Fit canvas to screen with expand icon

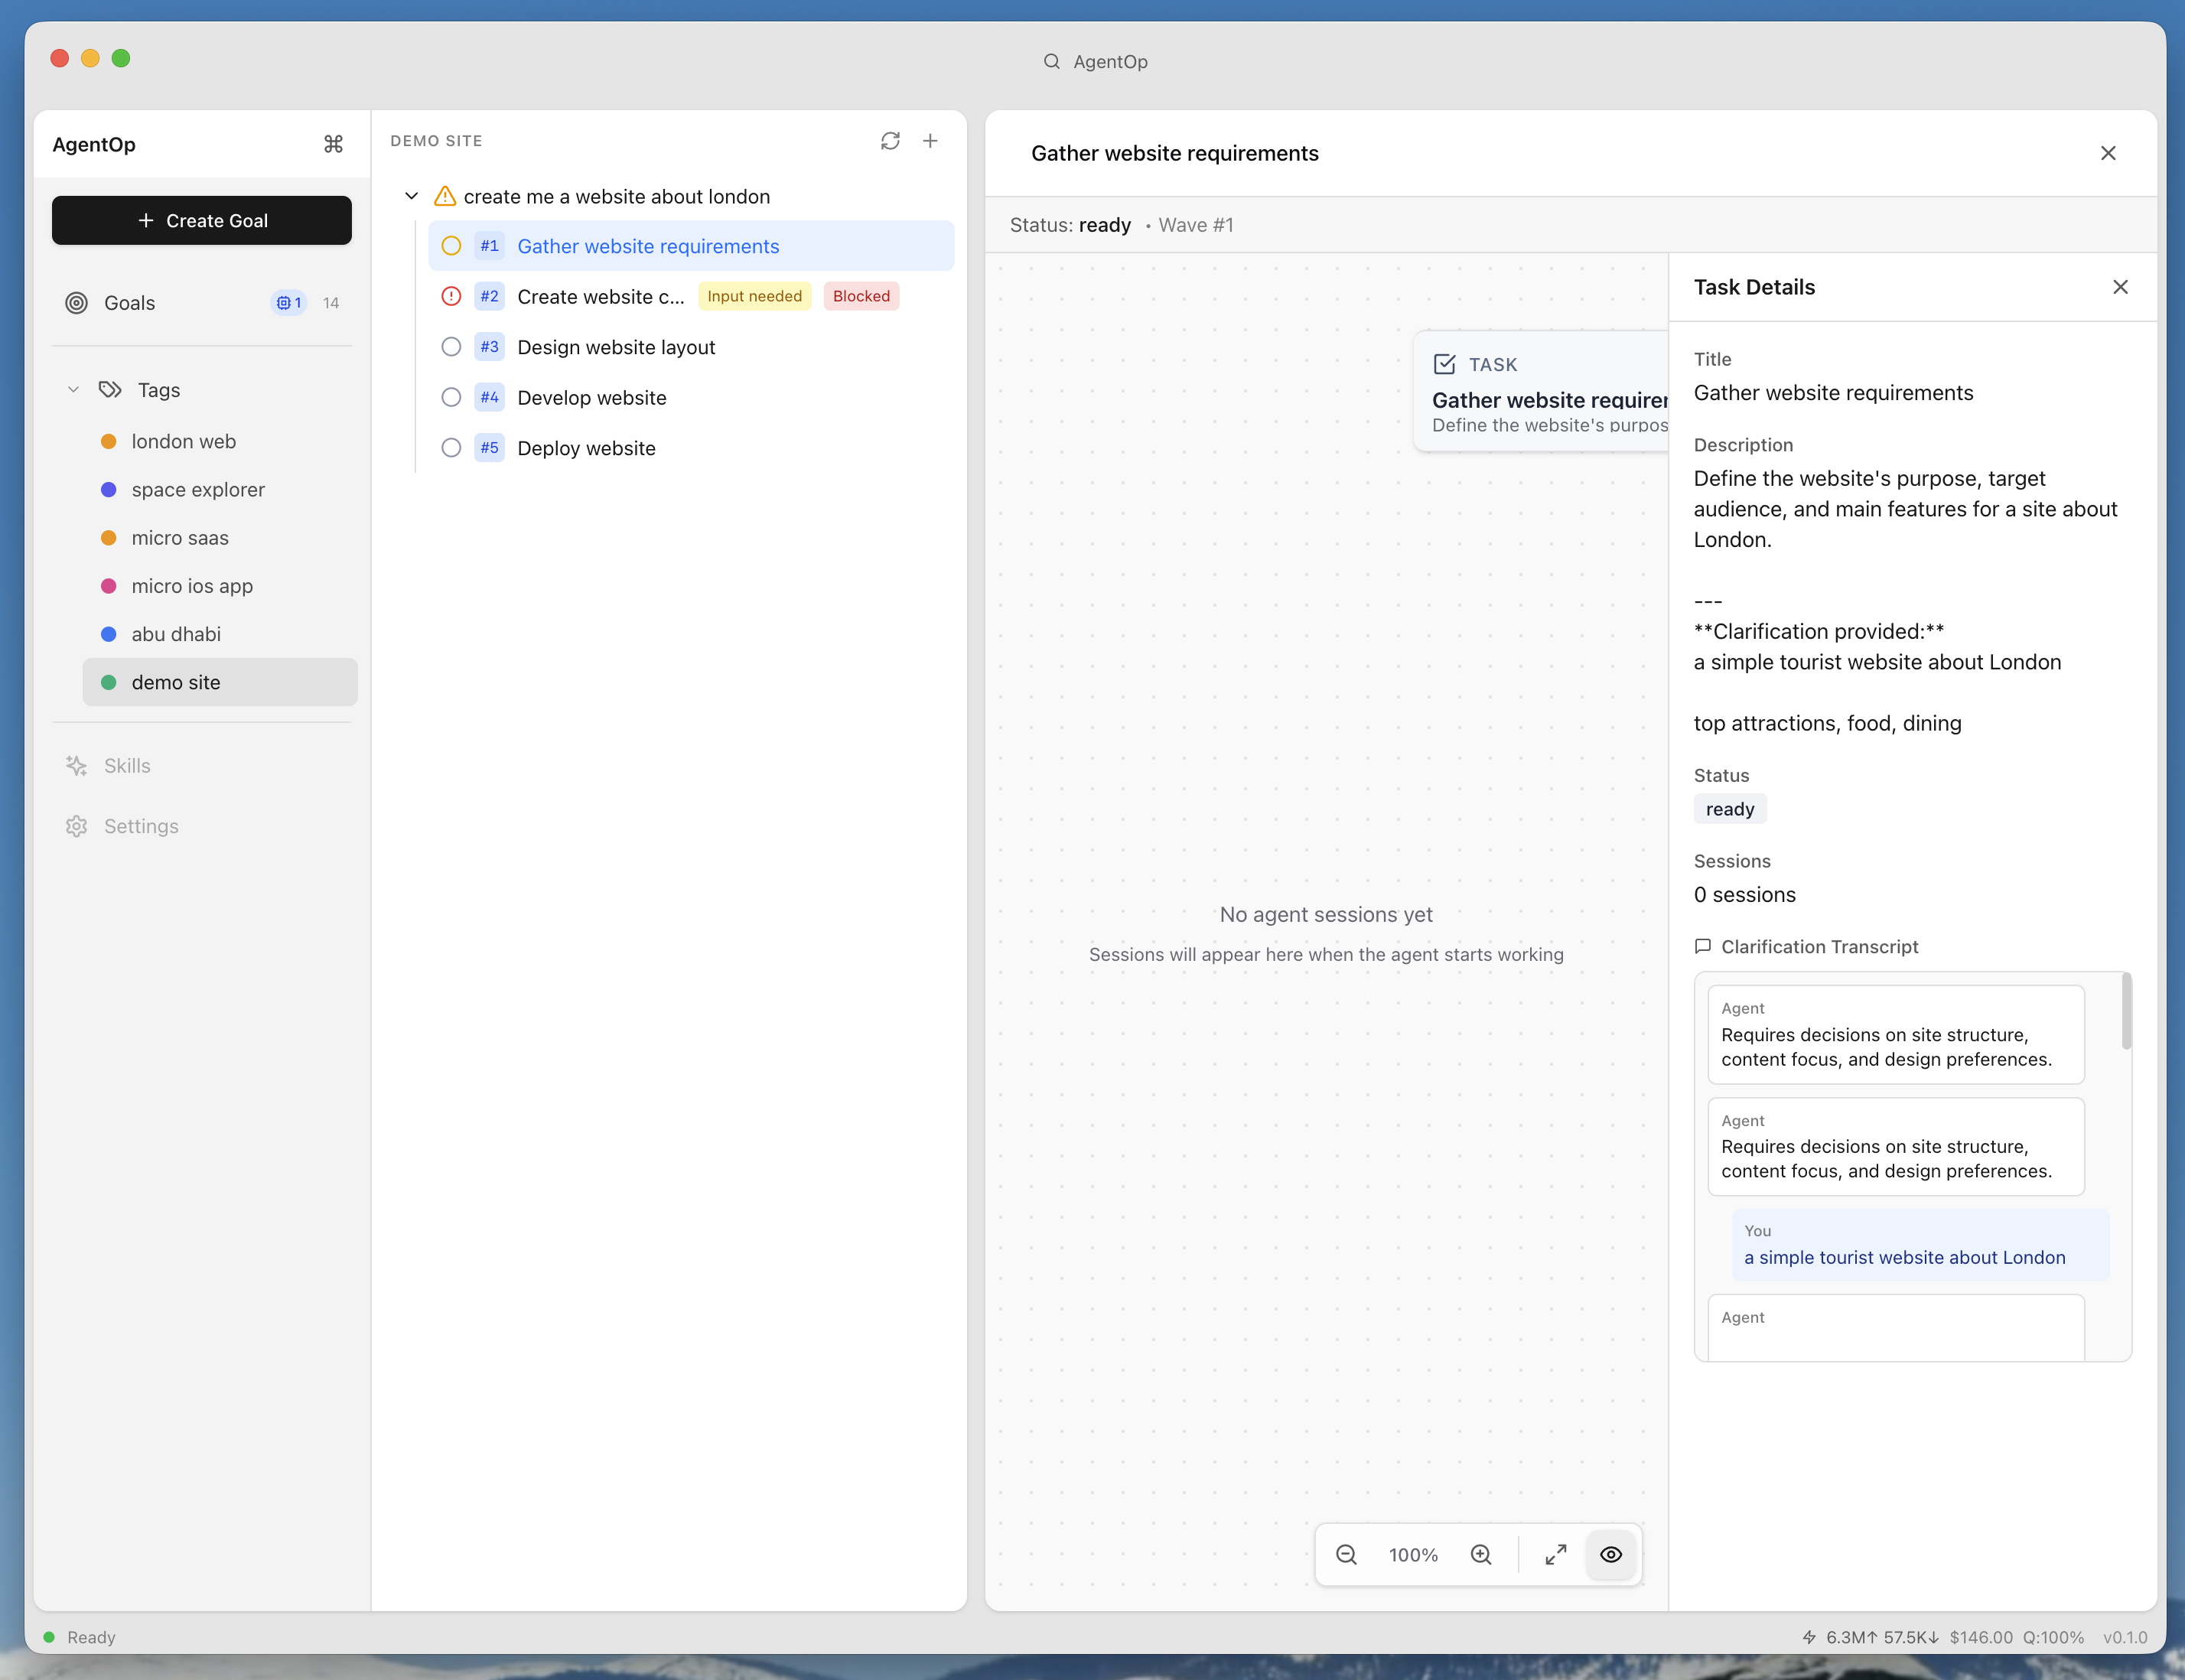click(x=1555, y=1555)
